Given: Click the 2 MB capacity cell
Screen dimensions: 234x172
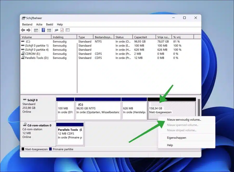Looking at the screenshot, I should [x=138, y=54].
